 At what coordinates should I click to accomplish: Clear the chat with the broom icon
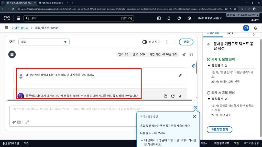click(184, 54)
